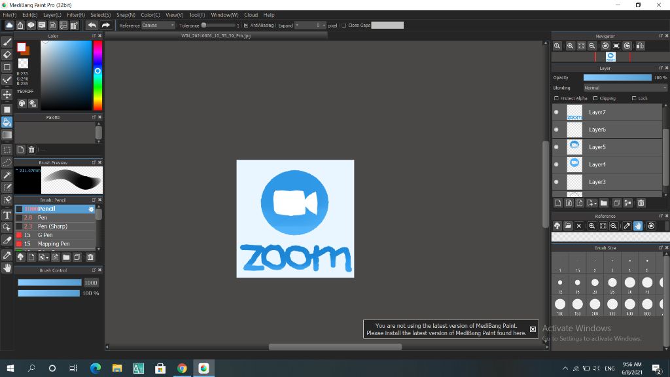Click the Undo arrow
The height and width of the screenshot is (377, 670).
click(92, 26)
